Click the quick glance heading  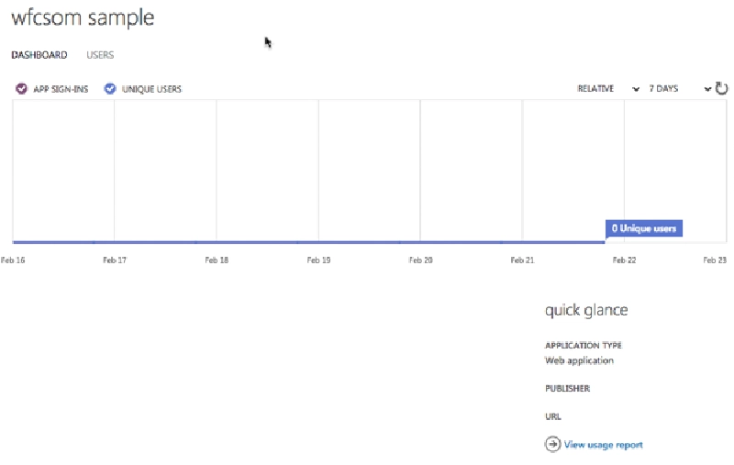(x=586, y=310)
